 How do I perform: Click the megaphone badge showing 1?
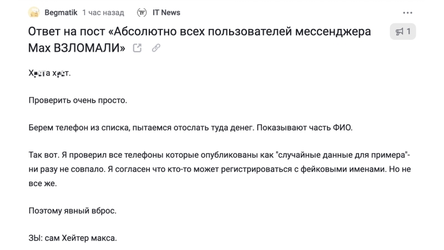tap(403, 32)
